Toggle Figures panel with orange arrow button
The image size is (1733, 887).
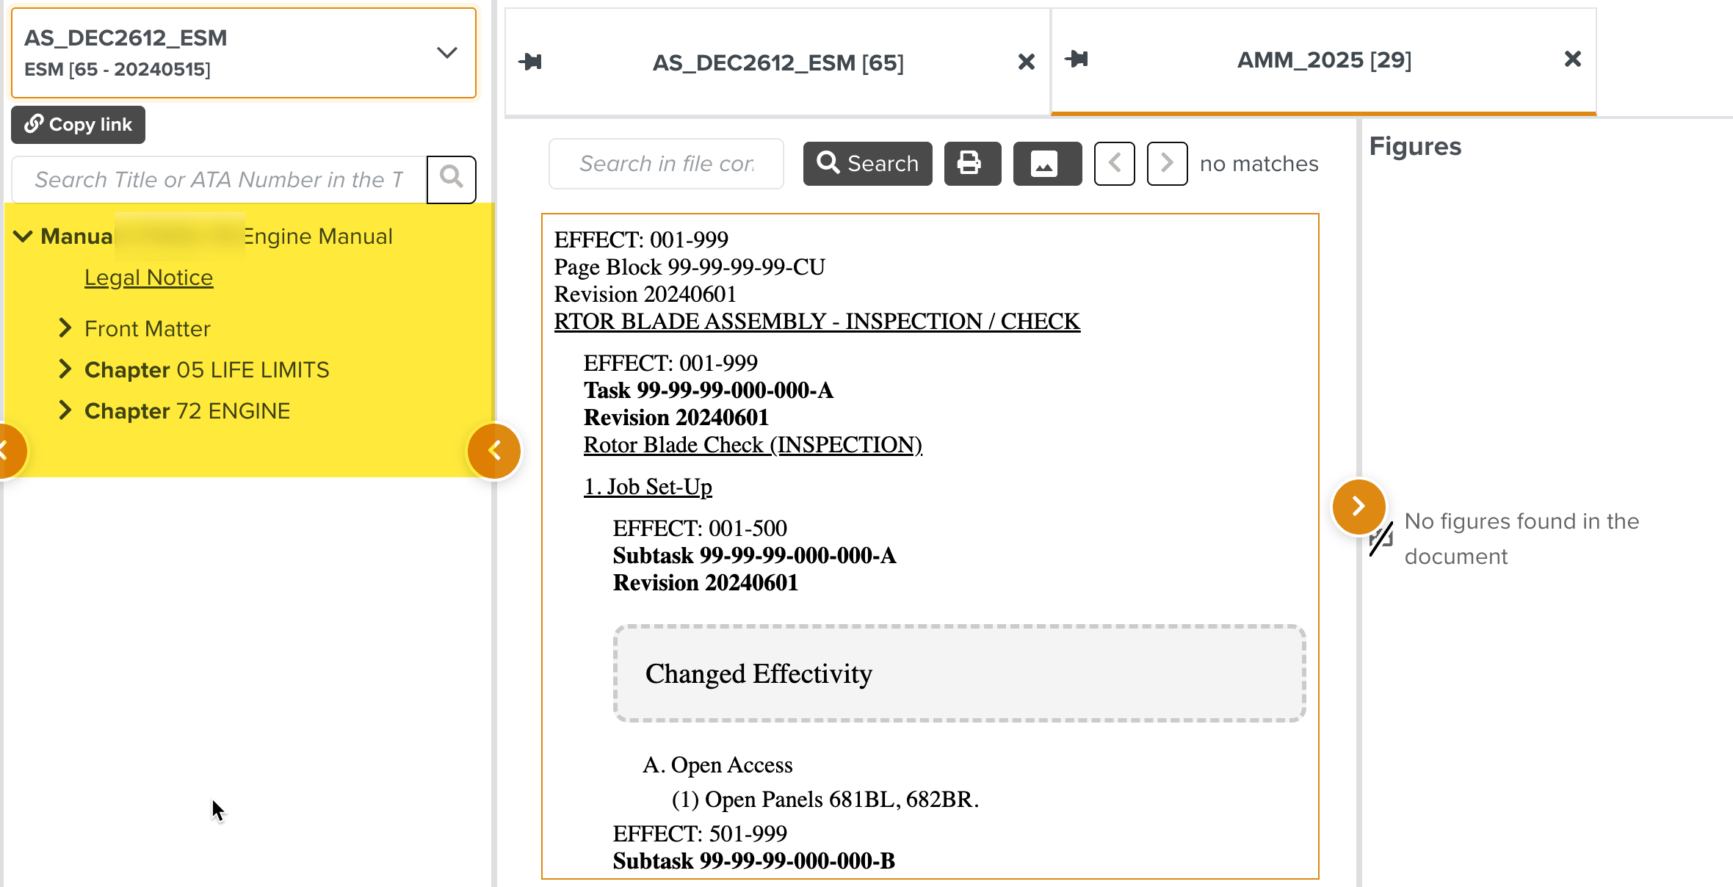click(1358, 506)
